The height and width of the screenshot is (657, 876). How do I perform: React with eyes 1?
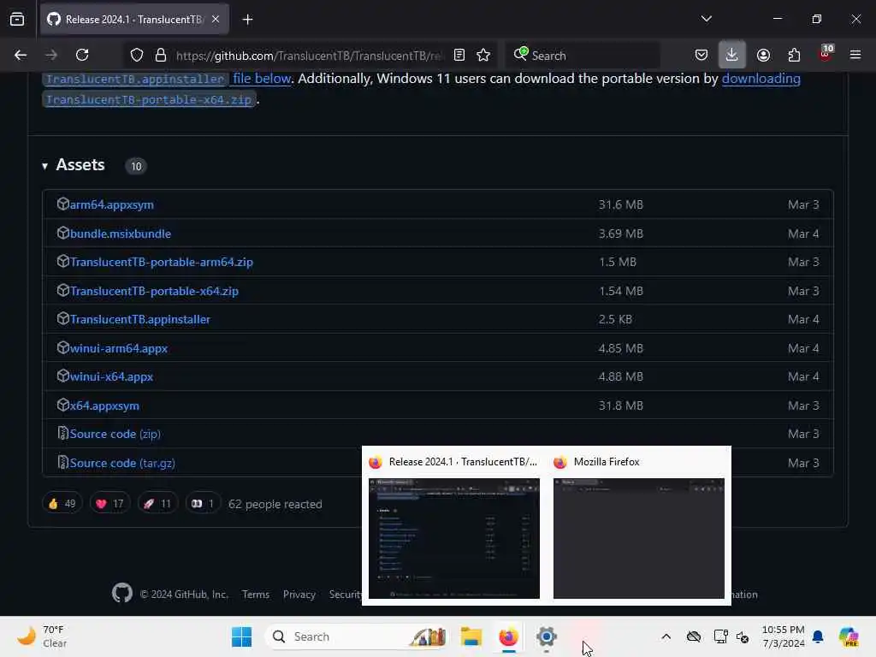point(203,504)
